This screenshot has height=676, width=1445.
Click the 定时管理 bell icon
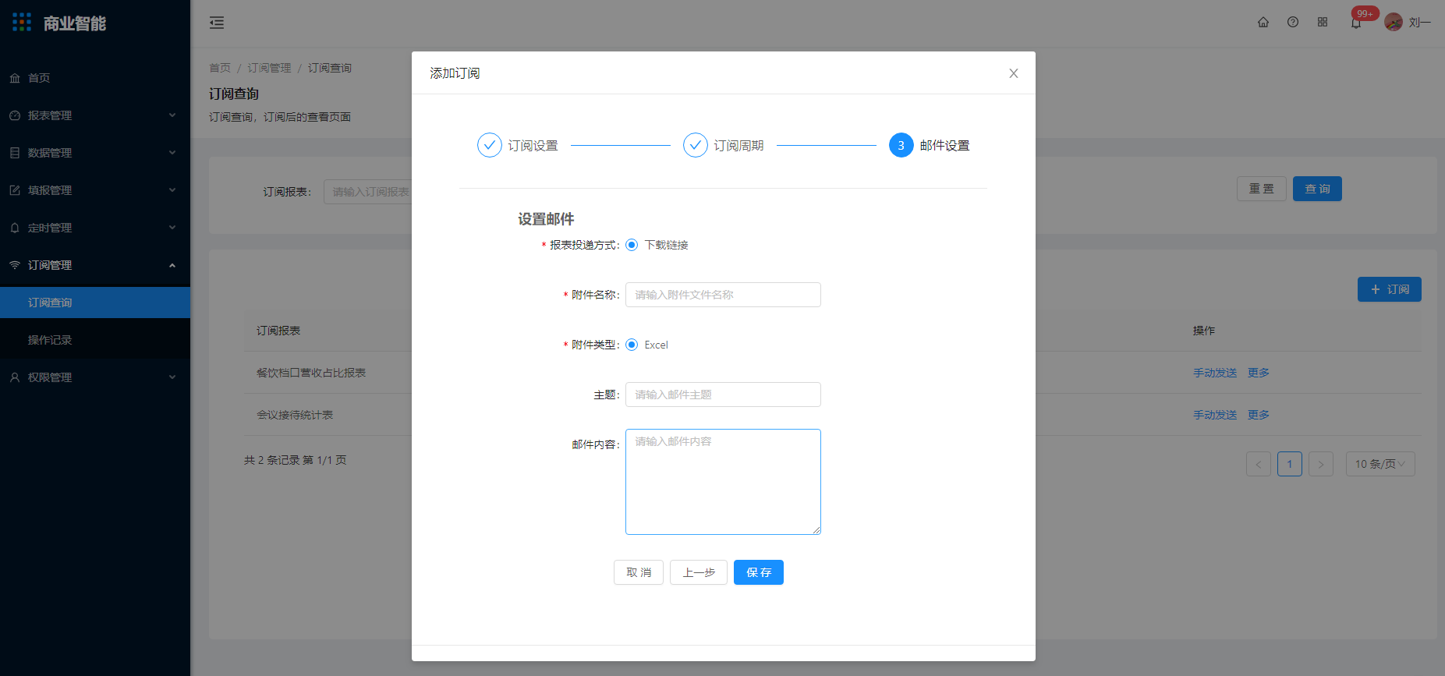[x=15, y=228]
